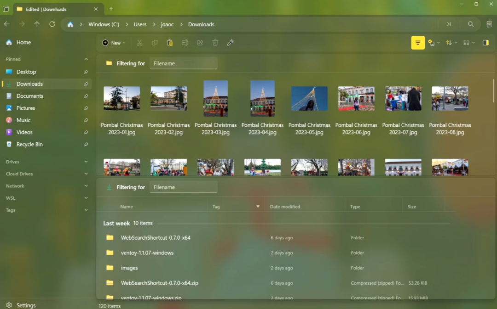Select joaoc in the path bar
This screenshot has width=497, height=309.
pos(167,24)
